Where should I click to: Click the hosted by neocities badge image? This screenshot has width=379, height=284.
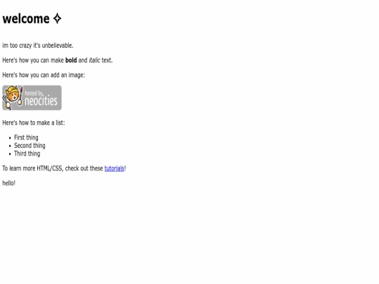(32, 97)
